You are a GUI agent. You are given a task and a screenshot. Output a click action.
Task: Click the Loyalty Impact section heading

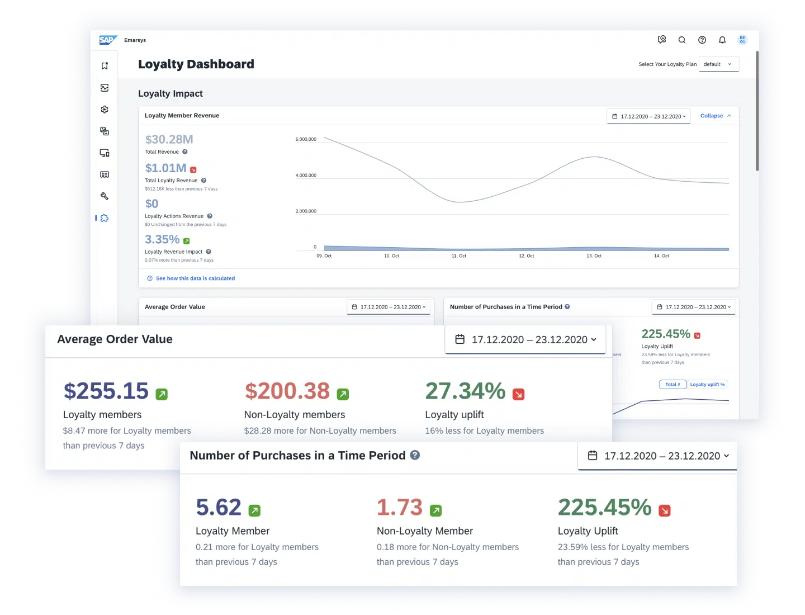tap(171, 93)
